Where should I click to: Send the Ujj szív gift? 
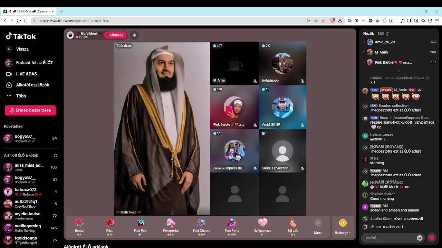click(293, 227)
